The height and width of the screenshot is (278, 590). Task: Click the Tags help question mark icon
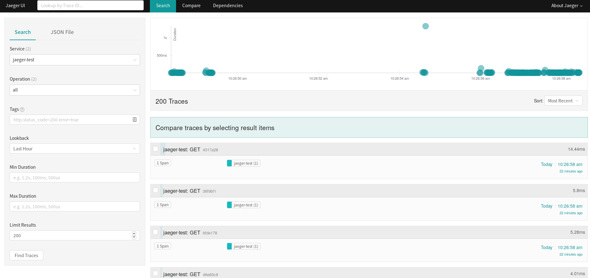[22, 110]
